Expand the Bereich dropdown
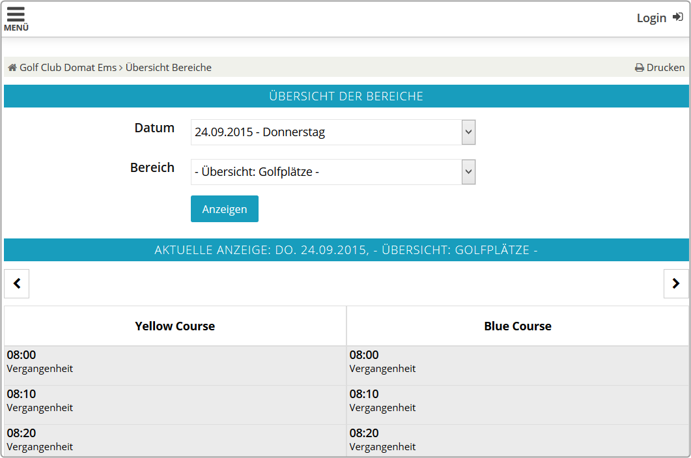 (x=333, y=172)
